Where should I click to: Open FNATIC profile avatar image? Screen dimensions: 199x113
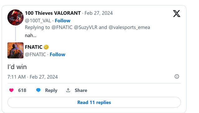point(16,50)
